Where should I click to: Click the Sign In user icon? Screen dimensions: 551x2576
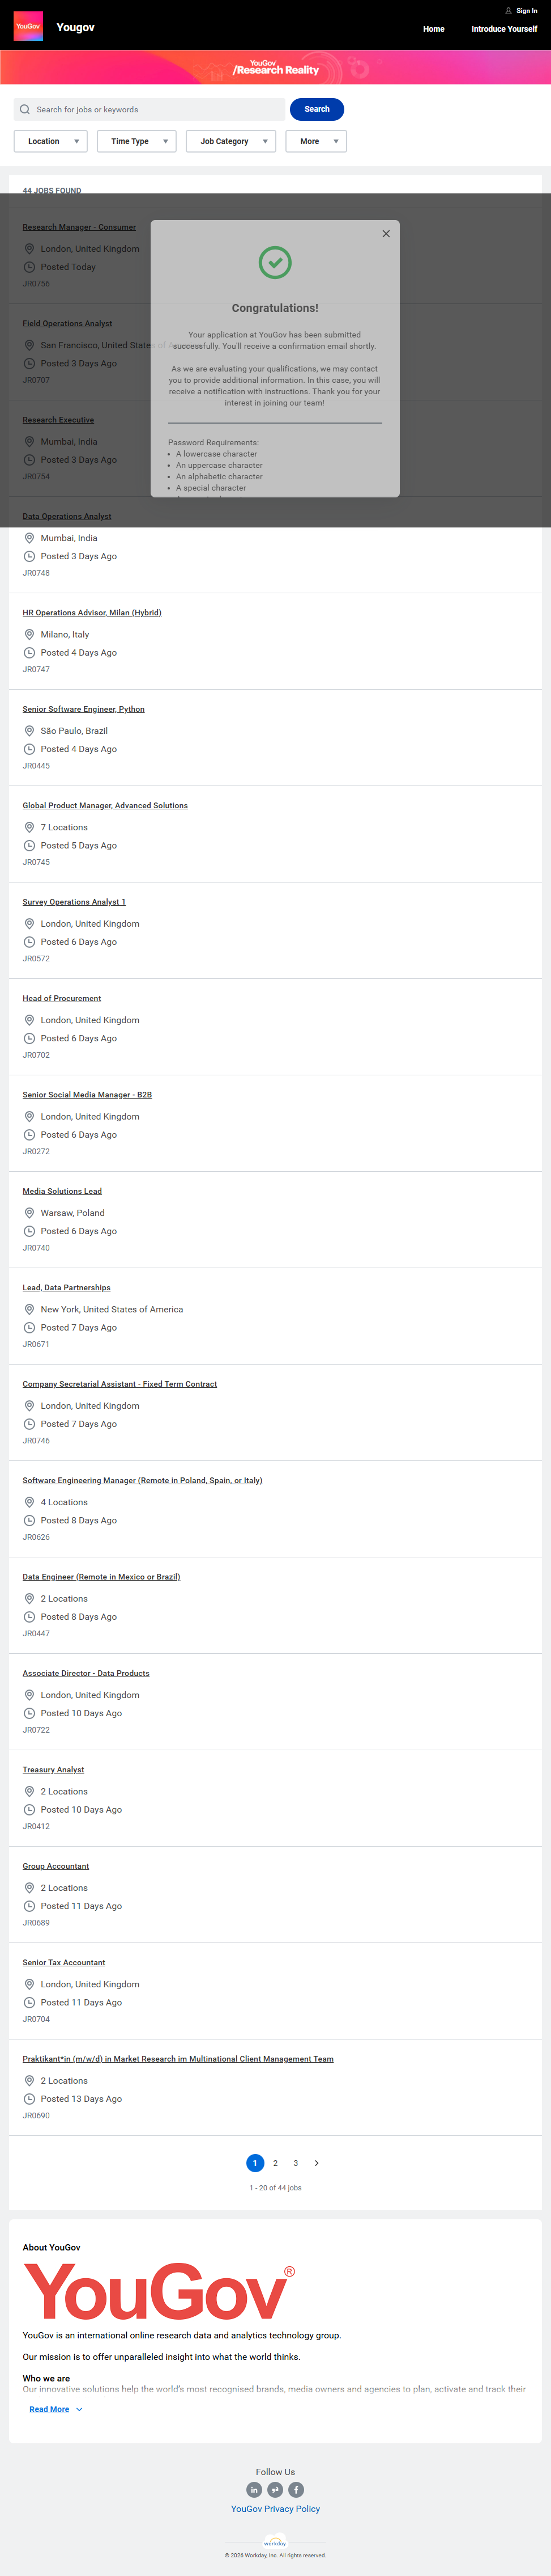(508, 11)
